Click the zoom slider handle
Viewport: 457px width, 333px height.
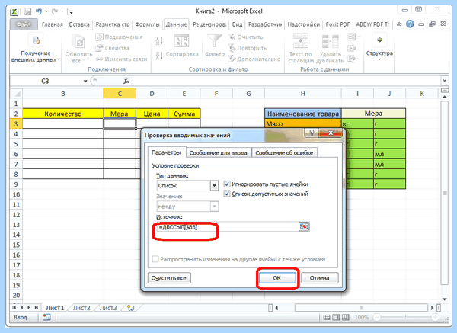tap(405, 317)
